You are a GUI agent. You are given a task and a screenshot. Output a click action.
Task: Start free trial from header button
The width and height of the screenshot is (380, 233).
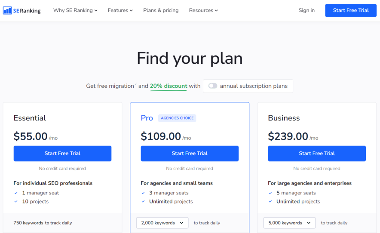(351, 10)
